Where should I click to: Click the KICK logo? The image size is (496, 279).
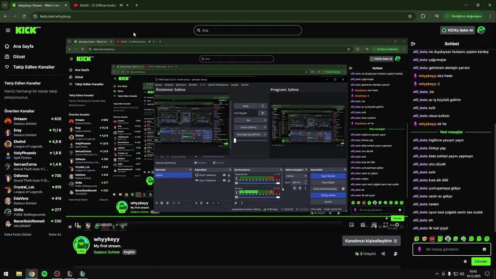pyautogui.click(x=28, y=30)
